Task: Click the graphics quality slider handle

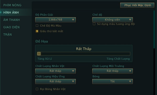Action: (x=39, y=54)
